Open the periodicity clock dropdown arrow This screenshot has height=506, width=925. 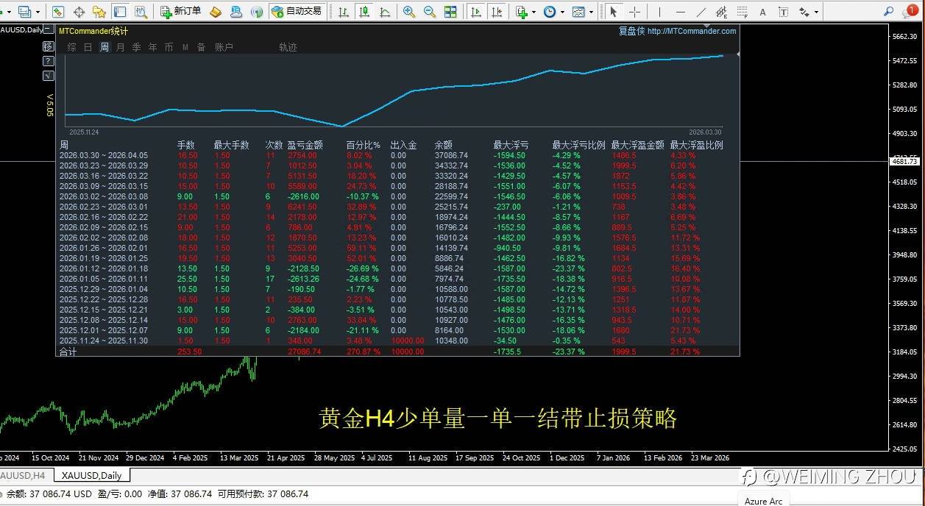[562, 13]
